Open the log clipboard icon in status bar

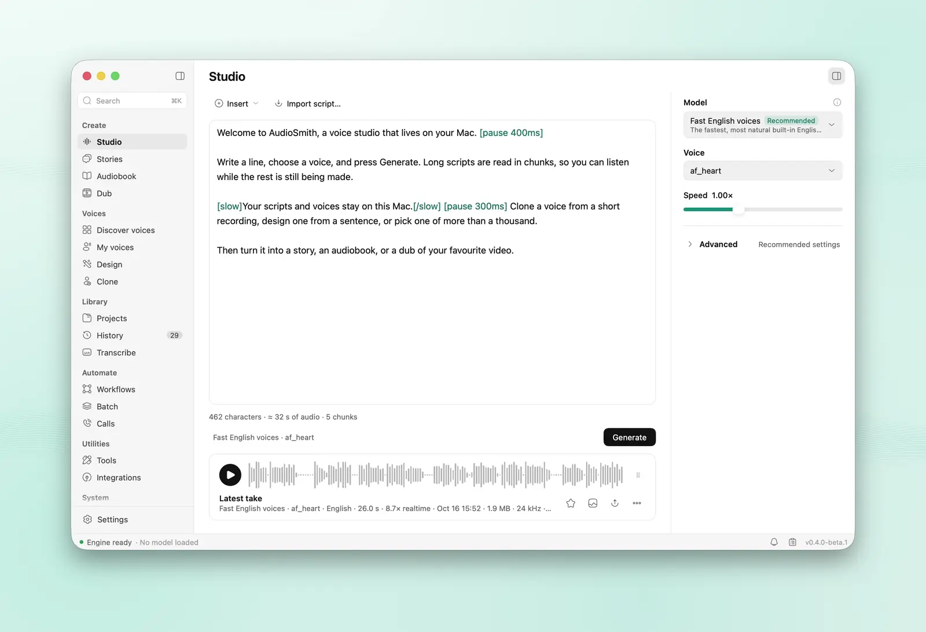click(x=792, y=542)
